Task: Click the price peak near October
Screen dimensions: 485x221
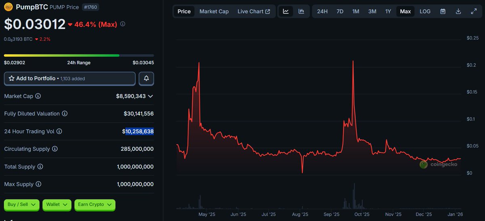Action: pyautogui.click(x=353, y=61)
